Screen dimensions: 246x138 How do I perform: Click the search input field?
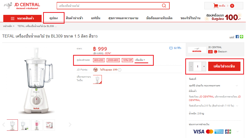click(110, 6)
